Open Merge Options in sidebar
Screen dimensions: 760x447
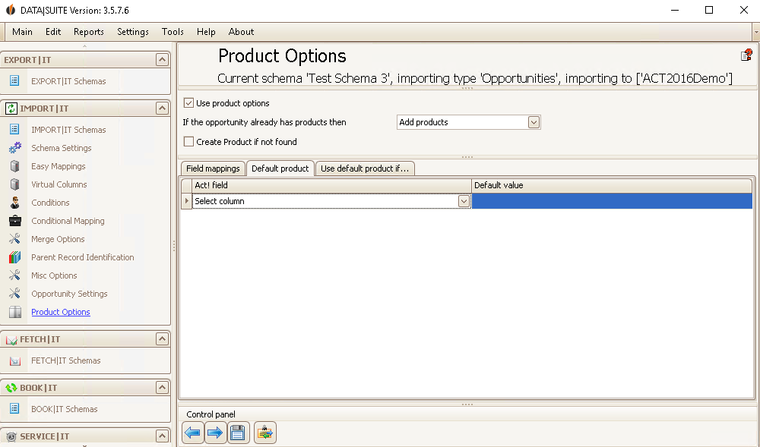pyautogui.click(x=58, y=239)
